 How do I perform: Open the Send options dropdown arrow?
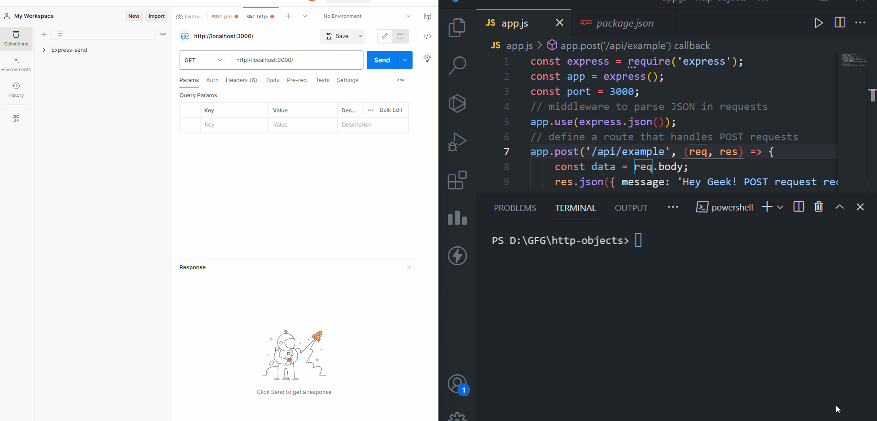click(x=405, y=60)
